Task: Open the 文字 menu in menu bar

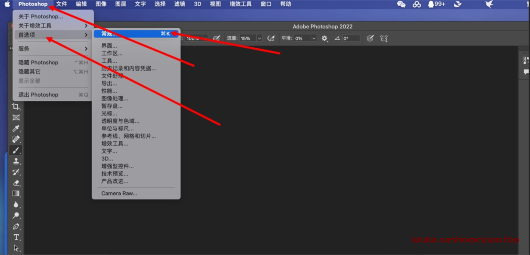Action: point(140,4)
